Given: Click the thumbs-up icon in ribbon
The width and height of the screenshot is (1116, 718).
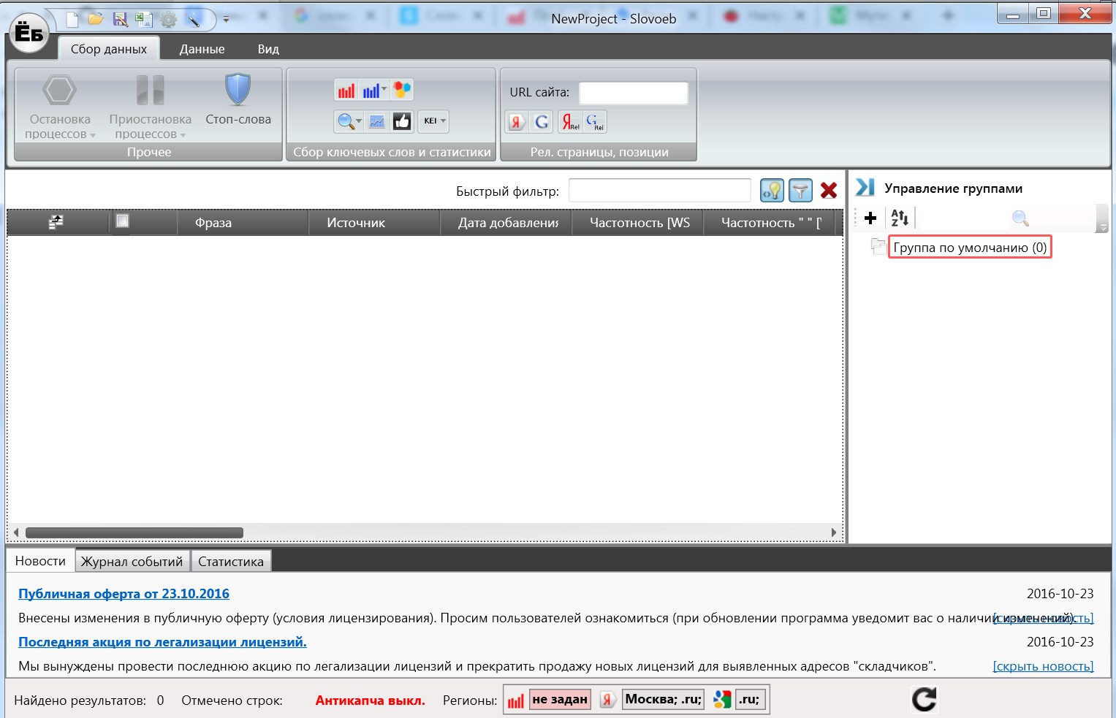Looking at the screenshot, I should tap(402, 121).
